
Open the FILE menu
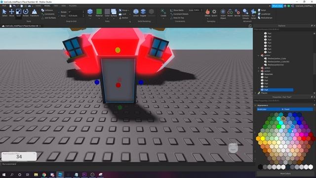tap(4, 6)
